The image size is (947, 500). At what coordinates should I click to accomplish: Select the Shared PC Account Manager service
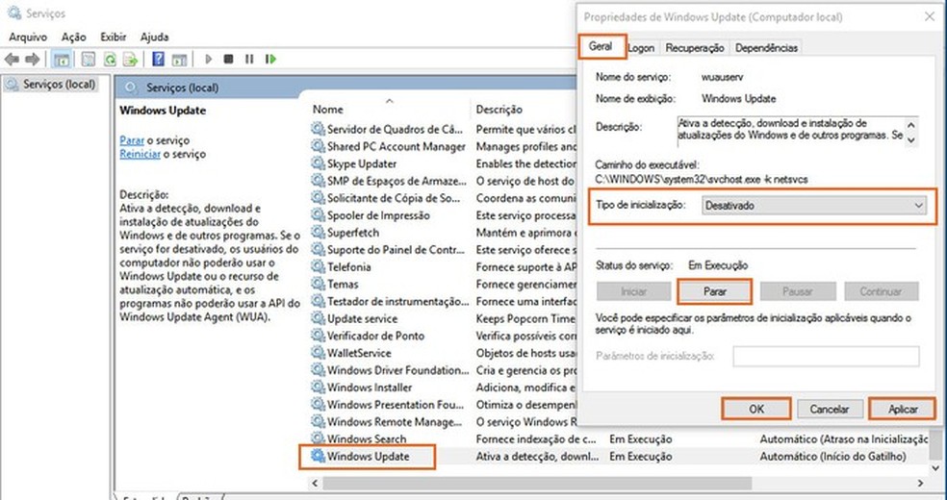tap(397, 146)
